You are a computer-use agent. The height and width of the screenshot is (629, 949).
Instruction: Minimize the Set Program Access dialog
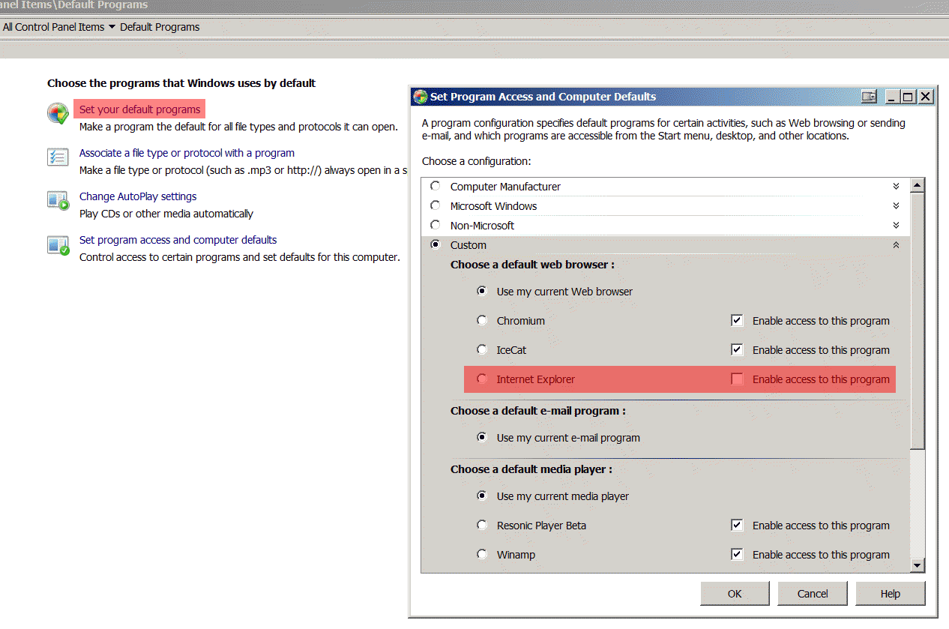(892, 97)
